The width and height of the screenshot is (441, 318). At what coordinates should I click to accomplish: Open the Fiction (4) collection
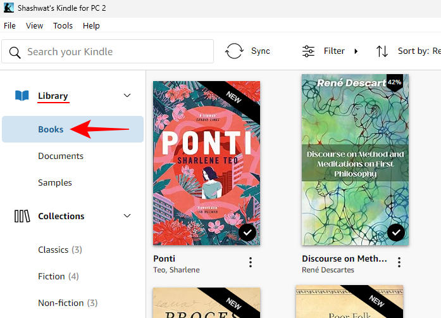[58, 276]
